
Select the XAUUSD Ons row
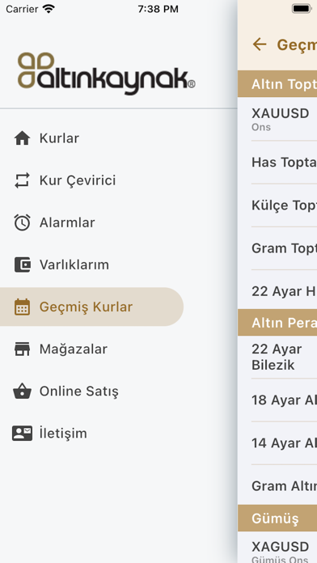[x=277, y=119]
